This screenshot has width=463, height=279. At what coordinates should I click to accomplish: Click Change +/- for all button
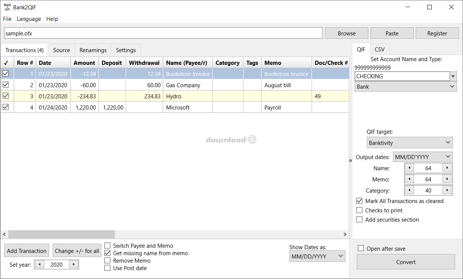tap(77, 251)
